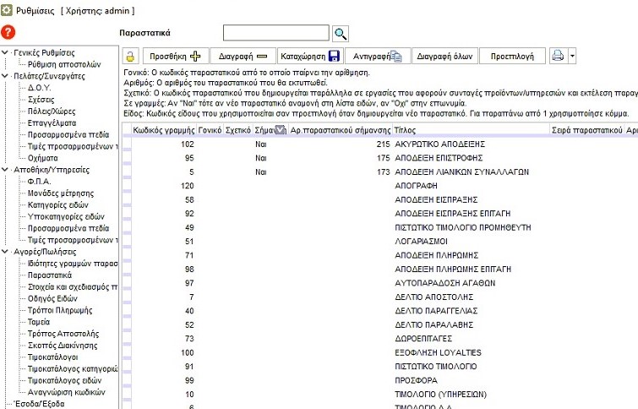Viewport: 638px width, 409px height.
Task: Click Προσθήκη to add a document
Action: click(176, 56)
